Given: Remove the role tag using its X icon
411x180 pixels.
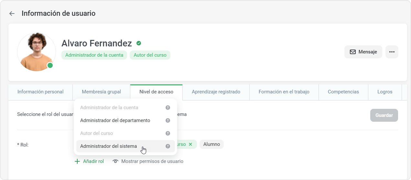Looking at the screenshot, I should click(x=190, y=144).
